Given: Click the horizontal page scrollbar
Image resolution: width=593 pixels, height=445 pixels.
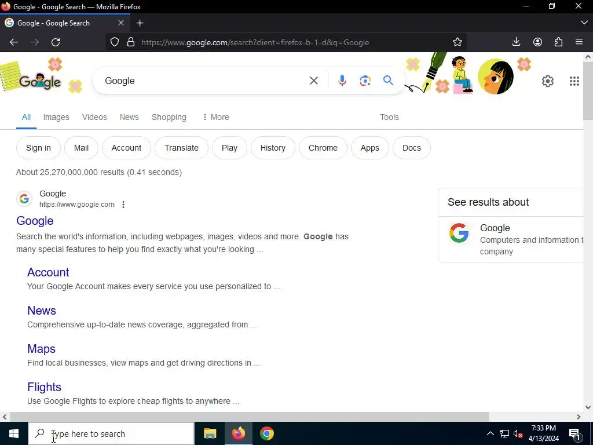Looking at the screenshot, I should [x=250, y=417].
